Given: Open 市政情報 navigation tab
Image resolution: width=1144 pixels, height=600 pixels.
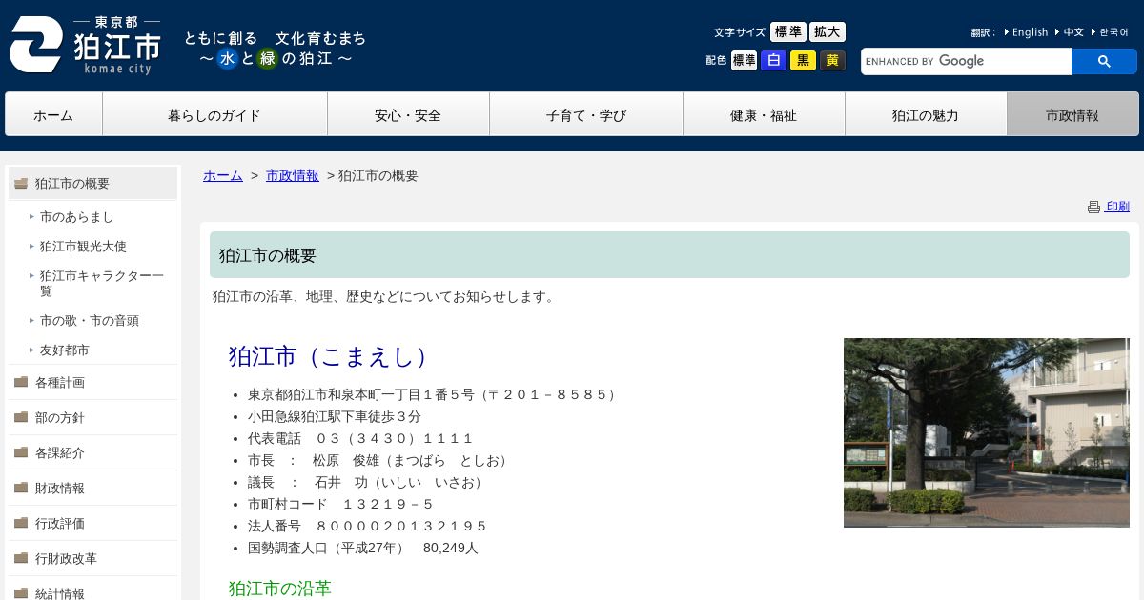Looking at the screenshot, I should (1072, 114).
